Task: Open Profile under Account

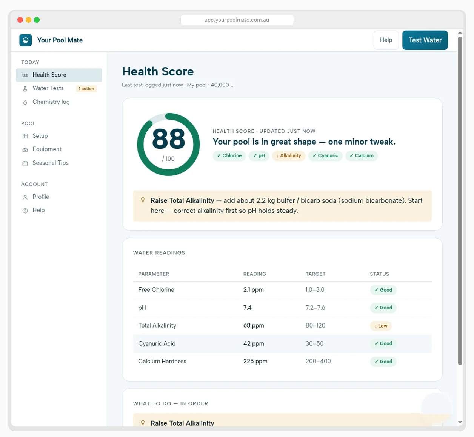Action: (59, 197)
